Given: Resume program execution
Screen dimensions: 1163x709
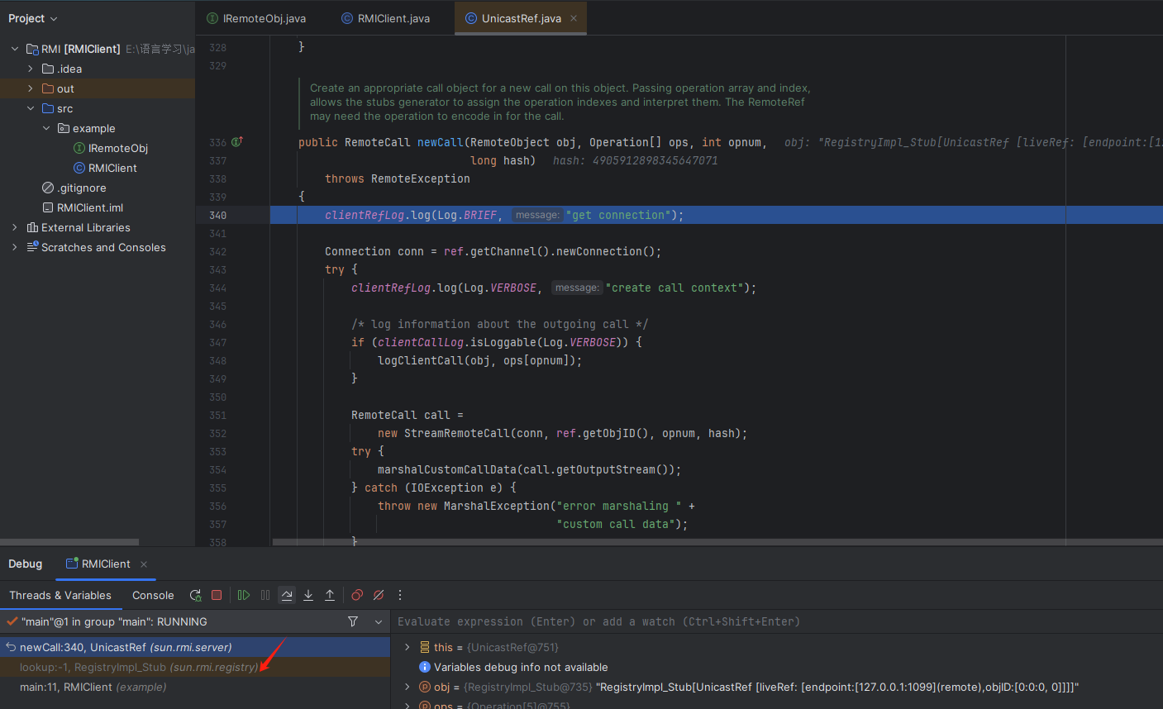Looking at the screenshot, I should coord(244,595).
